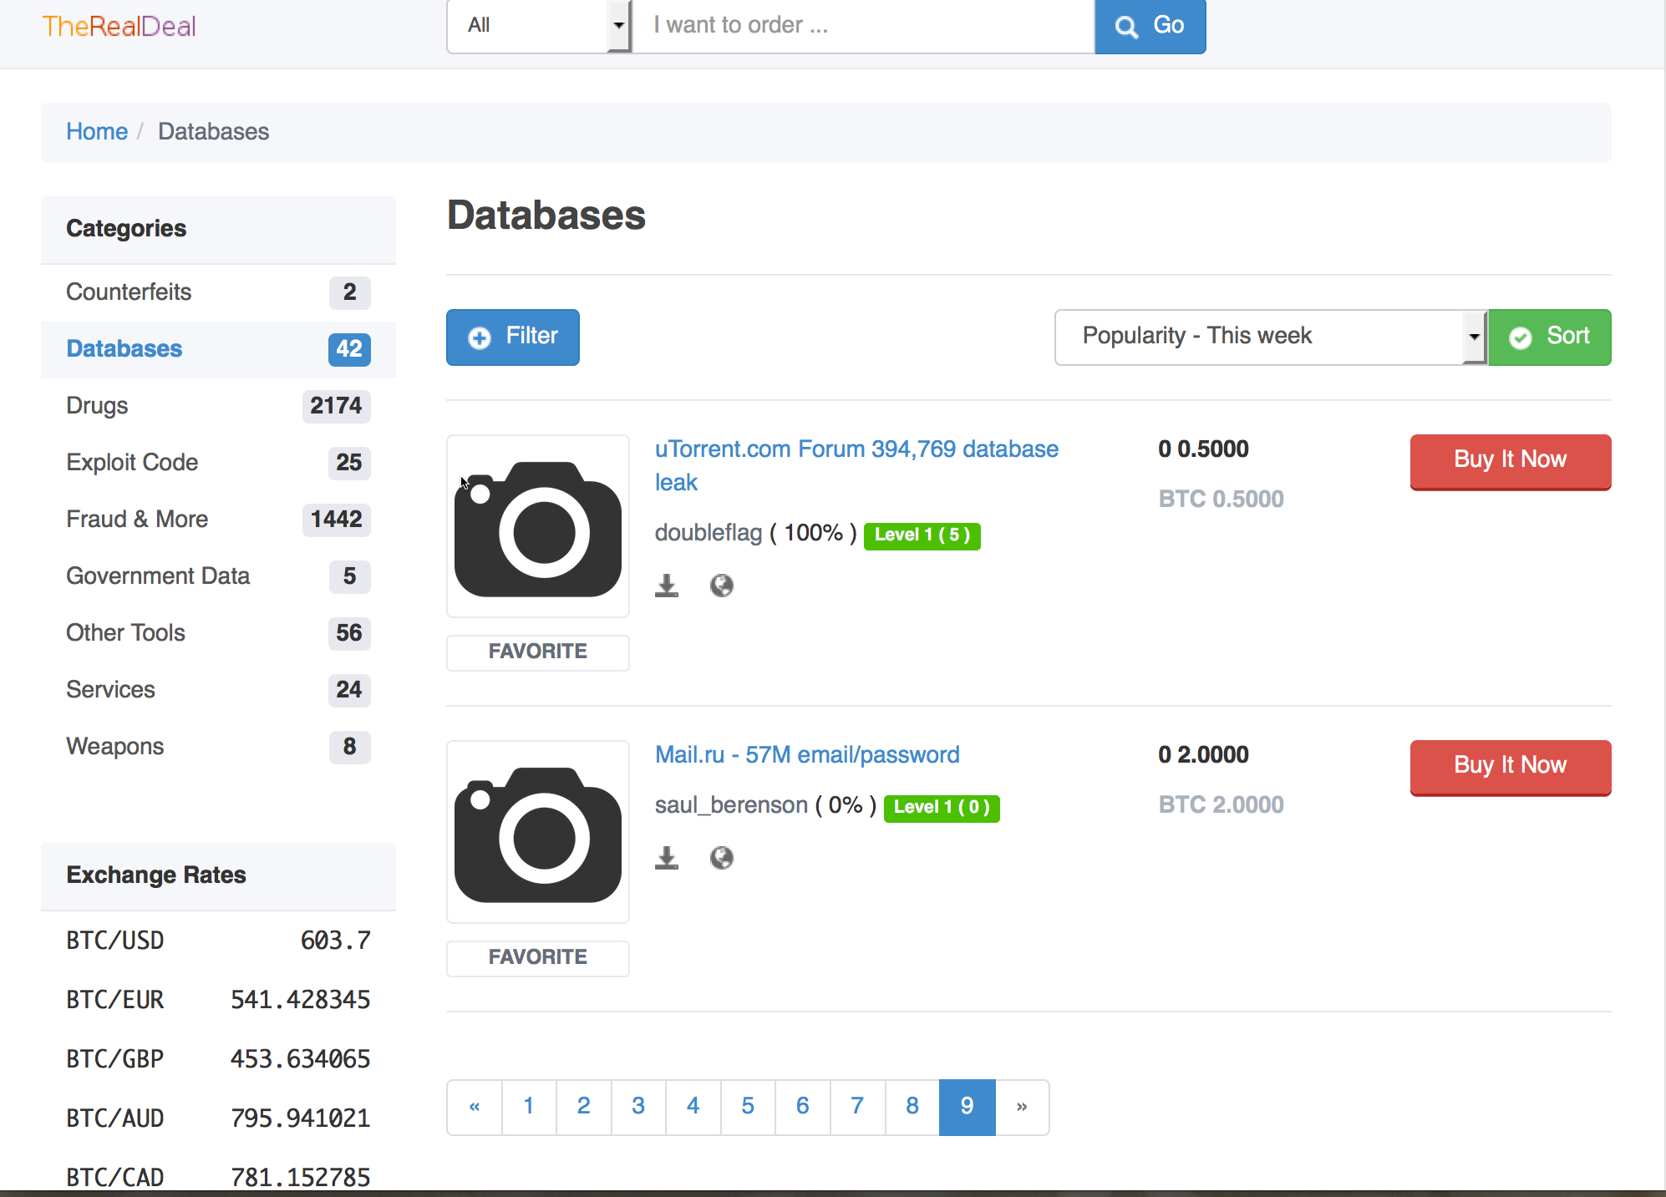Click Level 1 ( 0 ) badge
The width and height of the screenshot is (1666, 1197).
click(942, 808)
